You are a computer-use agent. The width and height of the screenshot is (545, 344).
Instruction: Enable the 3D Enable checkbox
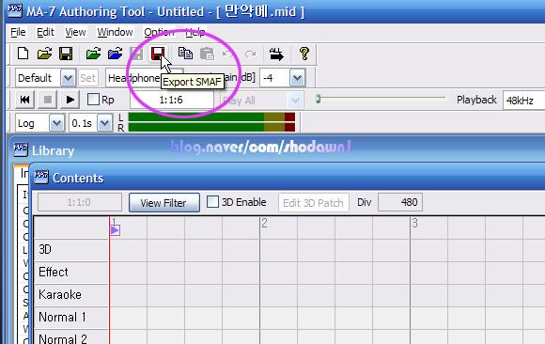tap(212, 202)
